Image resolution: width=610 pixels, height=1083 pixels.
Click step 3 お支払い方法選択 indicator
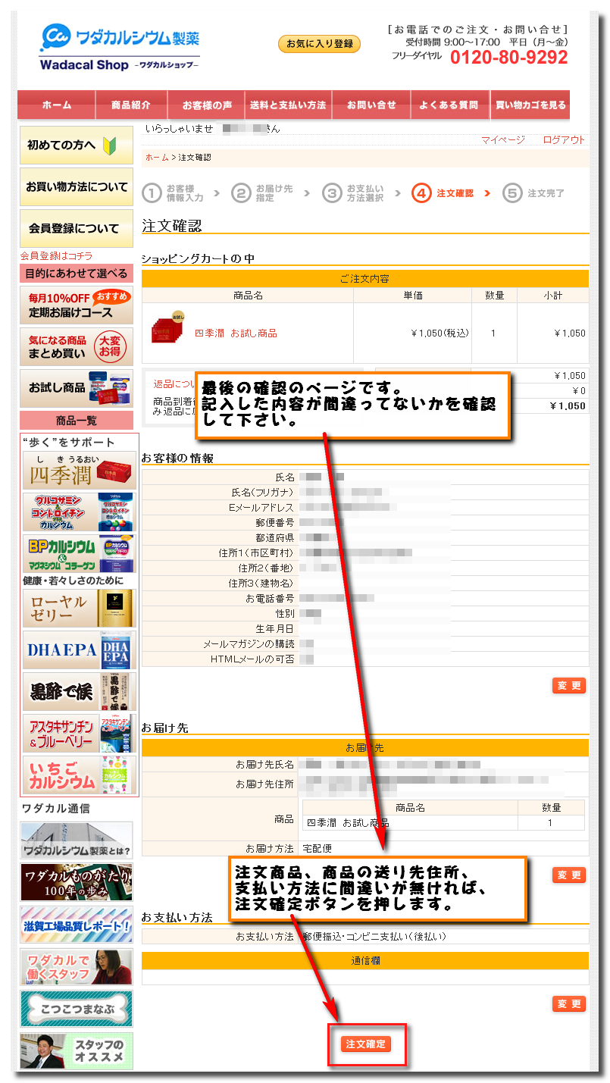[353, 192]
